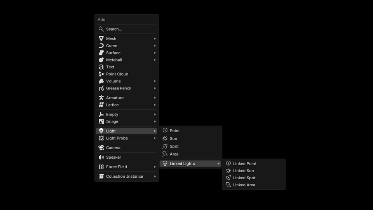Add a Text object
The height and width of the screenshot is (210, 373).
(x=110, y=67)
